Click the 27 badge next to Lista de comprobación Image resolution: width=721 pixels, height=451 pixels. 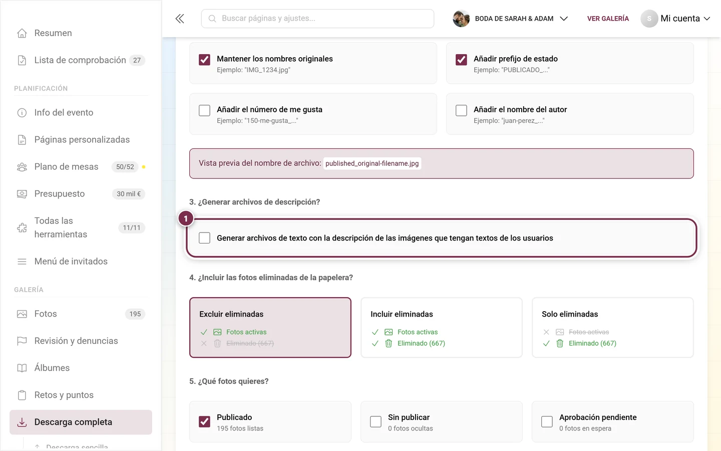[x=137, y=60]
